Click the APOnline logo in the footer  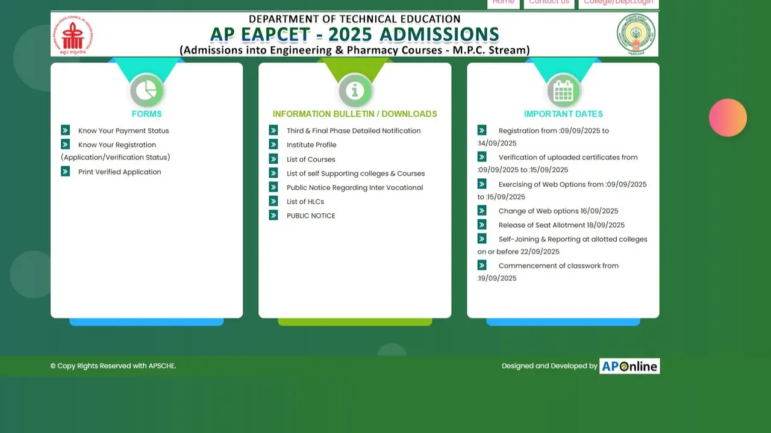(629, 366)
